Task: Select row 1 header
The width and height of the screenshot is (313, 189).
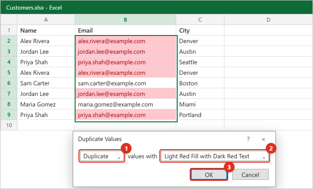Action: coord(9,30)
